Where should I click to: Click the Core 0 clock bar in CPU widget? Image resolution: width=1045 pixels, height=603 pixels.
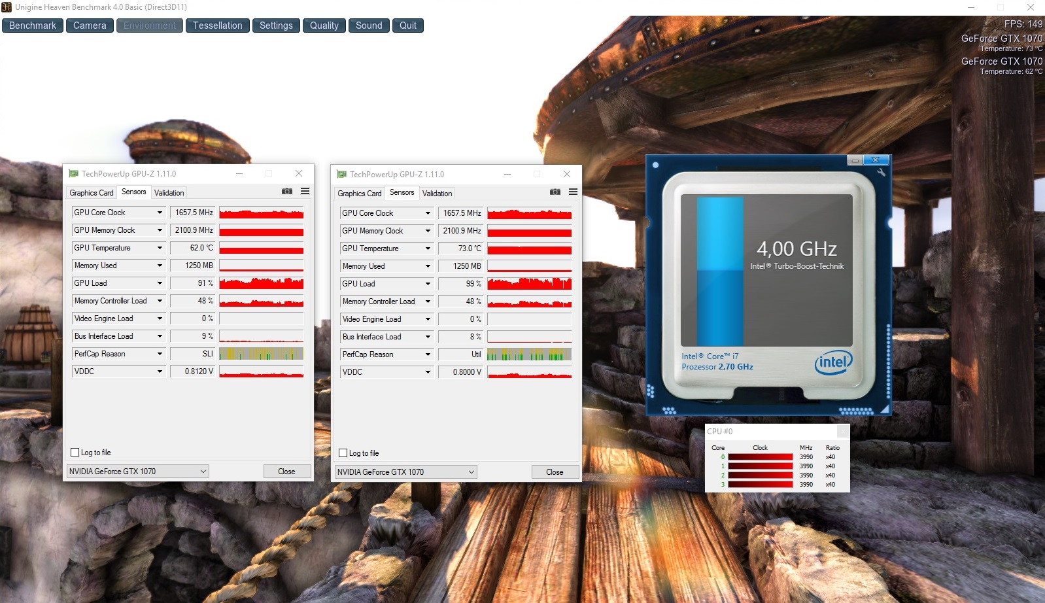pos(761,457)
